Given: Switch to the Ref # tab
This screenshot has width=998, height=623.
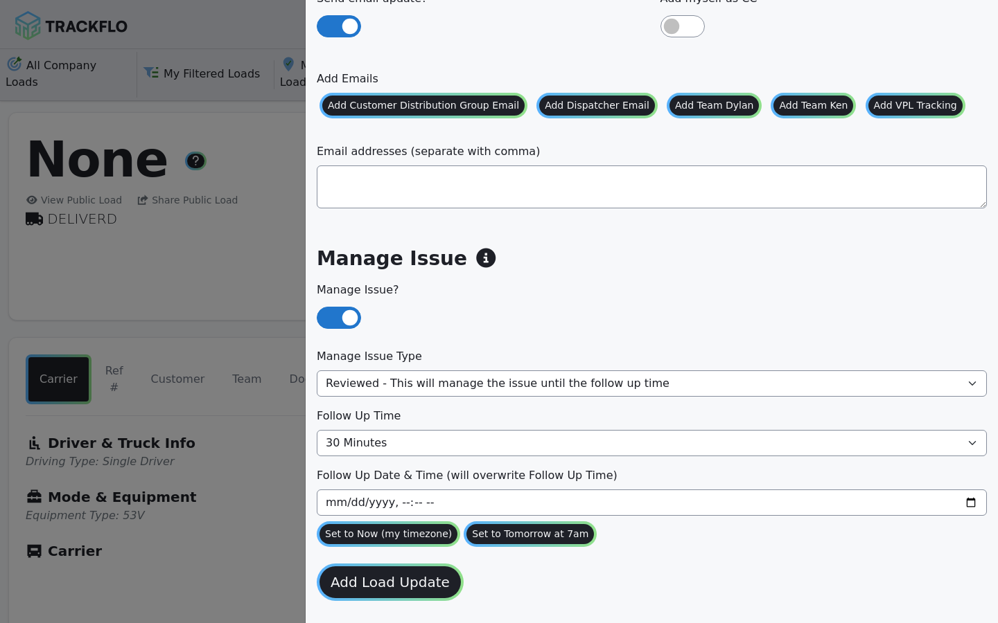Looking at the screenshot, I should point(114,379).
